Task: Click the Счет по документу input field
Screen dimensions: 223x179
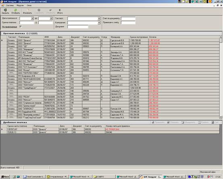Action: pyautogui.click(x=128, y=19)
